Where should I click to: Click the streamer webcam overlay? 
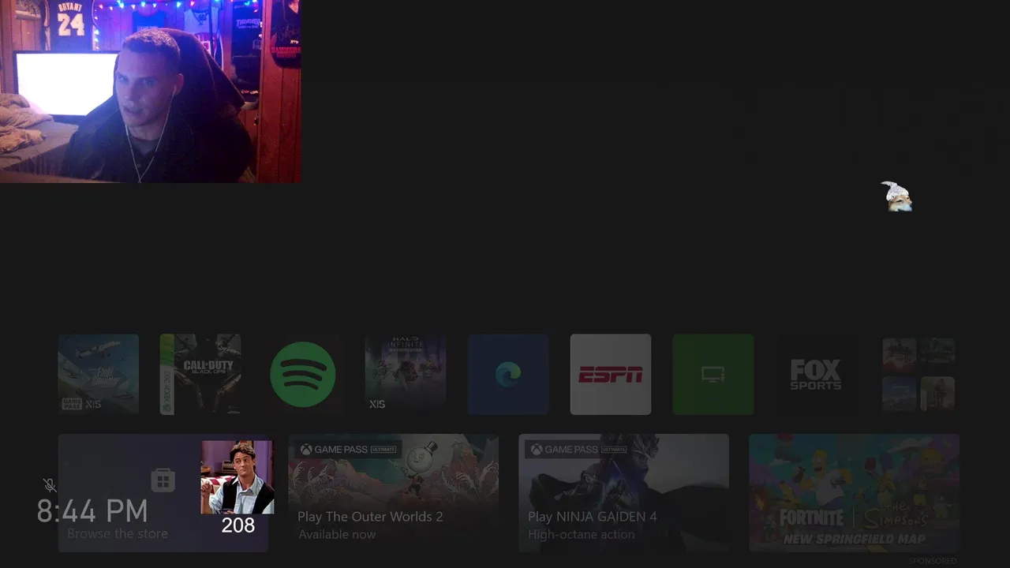click(150, 92)
